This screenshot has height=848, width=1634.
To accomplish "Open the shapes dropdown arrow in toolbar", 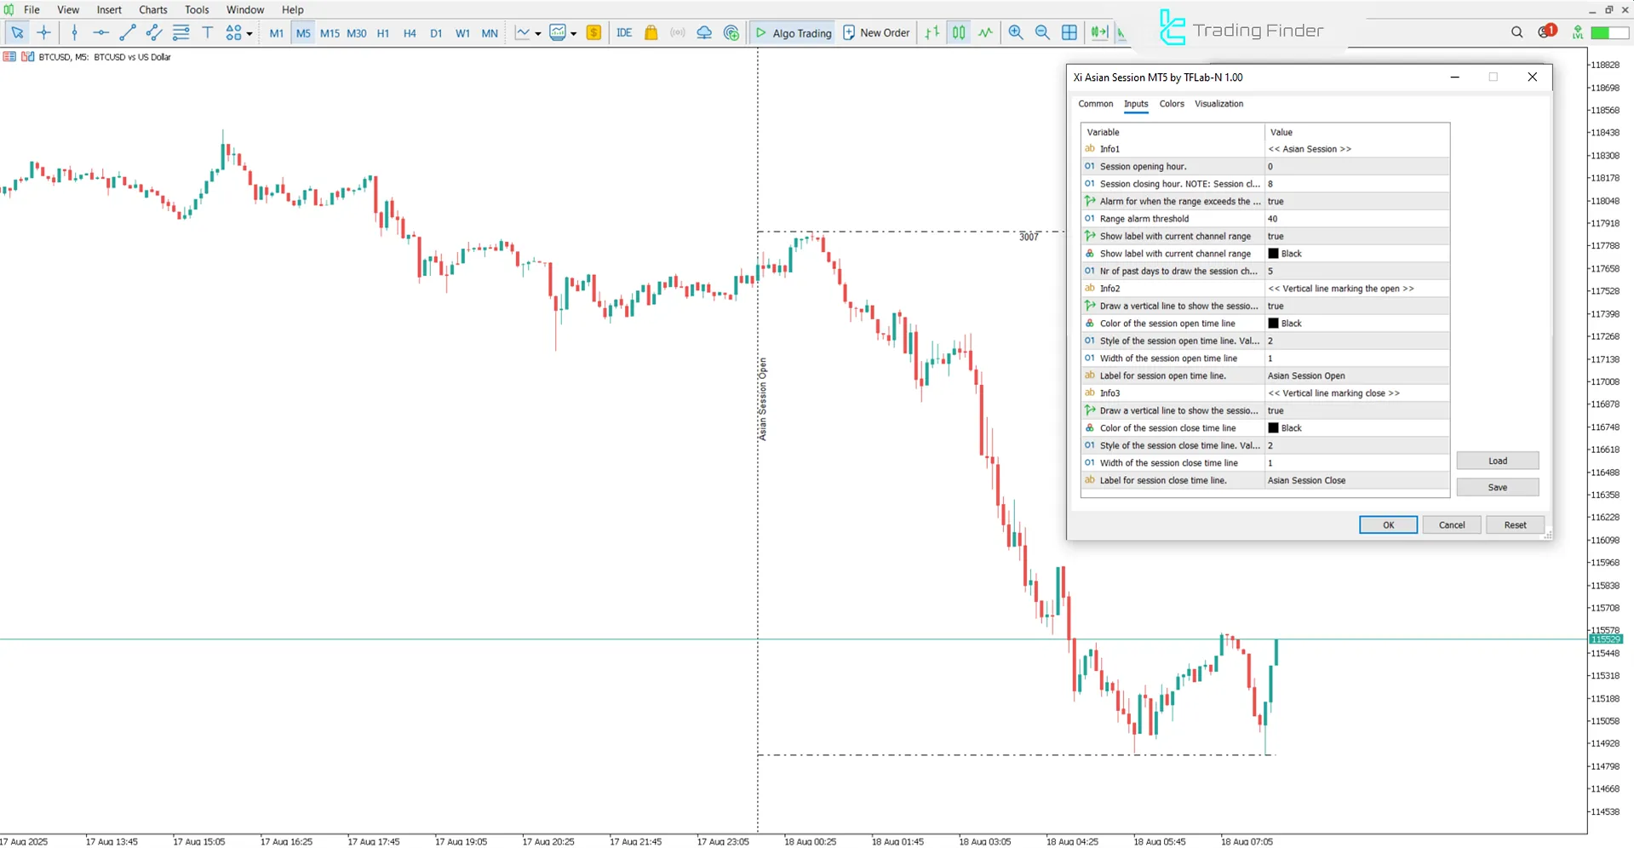I will (249, 32).
